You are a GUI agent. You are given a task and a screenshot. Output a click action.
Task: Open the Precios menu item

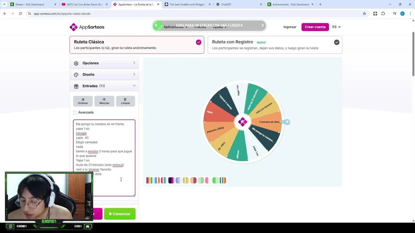tap(200, 27)
